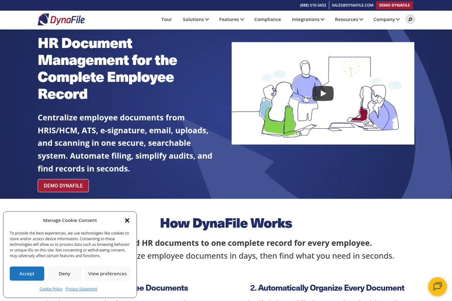This screenshot has height=301, width=452.
Task: Close the cookie consent dialog
Action: (x=127, y=221)
